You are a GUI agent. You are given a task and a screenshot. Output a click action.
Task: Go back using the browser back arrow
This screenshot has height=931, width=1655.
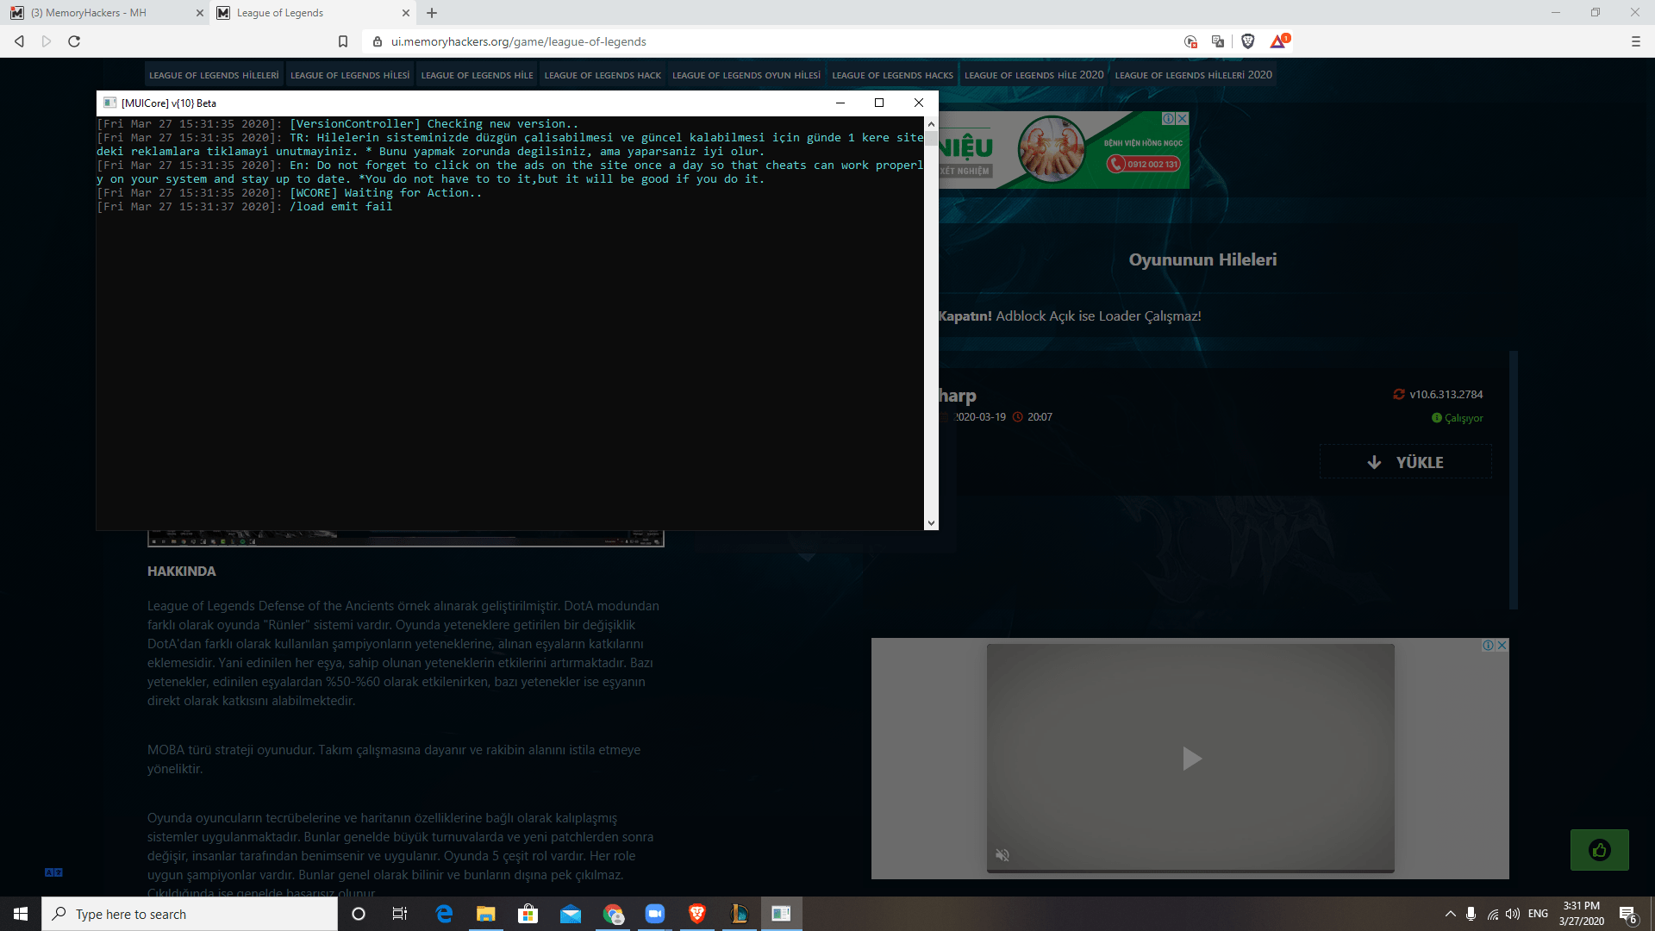[x=19, y=41]
